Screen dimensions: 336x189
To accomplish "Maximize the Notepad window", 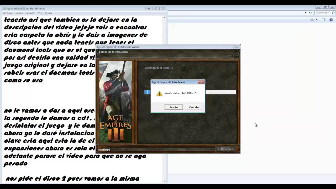I will [x=156, y=8].
